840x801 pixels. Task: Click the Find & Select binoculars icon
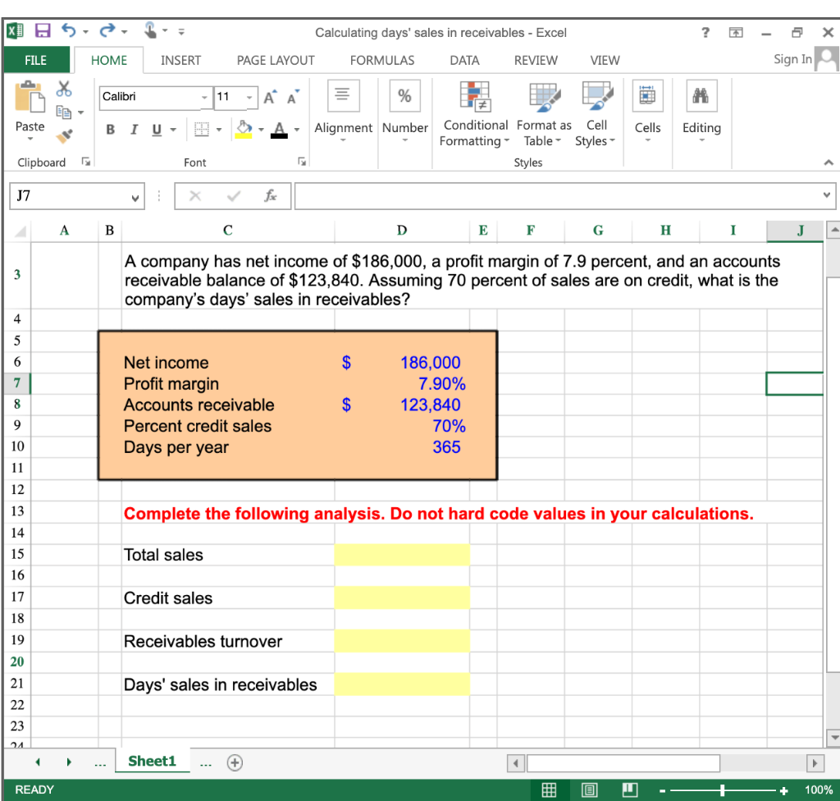[701, 95]
